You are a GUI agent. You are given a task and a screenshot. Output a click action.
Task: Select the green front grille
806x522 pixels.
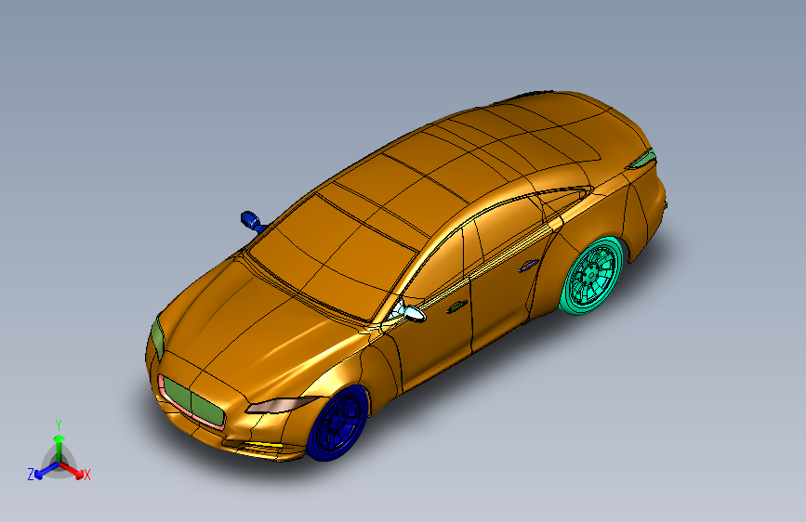(193, 402)
